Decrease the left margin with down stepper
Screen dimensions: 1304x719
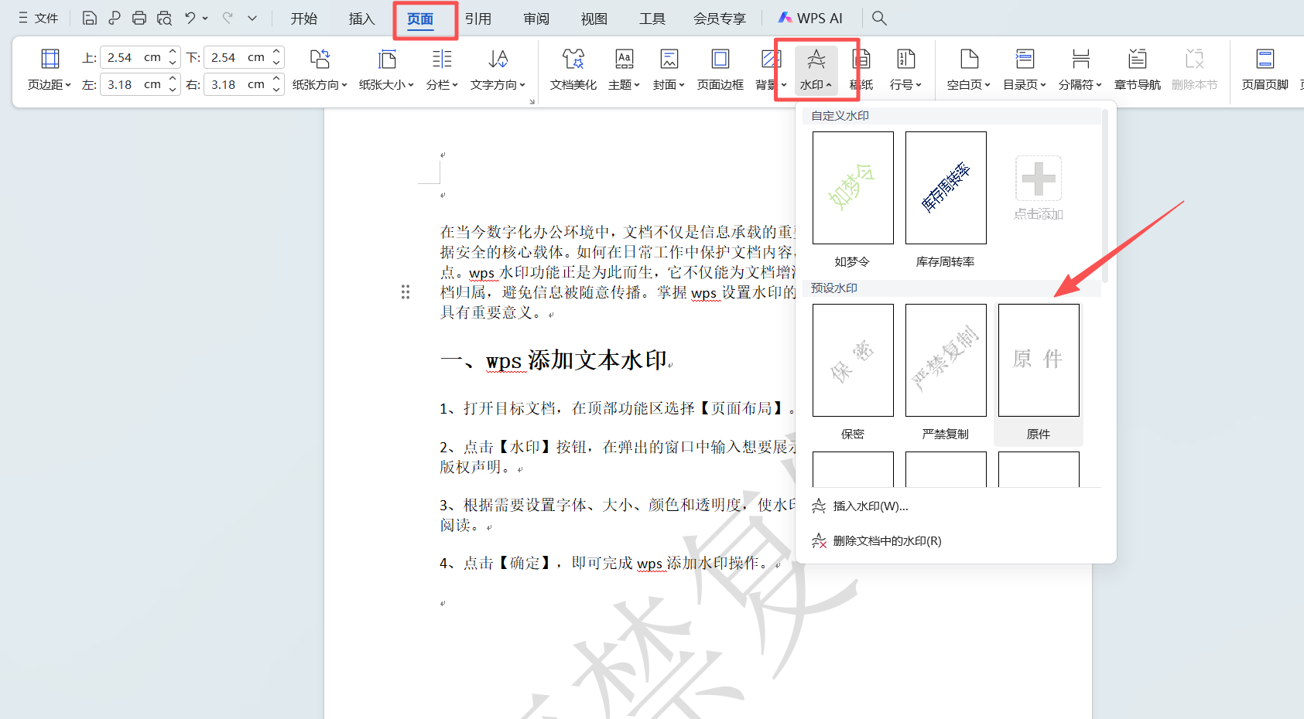(x=173, y=90)
